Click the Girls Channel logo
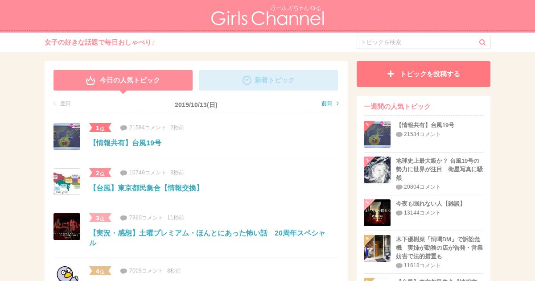535x281 pixels. pos(267,16)
